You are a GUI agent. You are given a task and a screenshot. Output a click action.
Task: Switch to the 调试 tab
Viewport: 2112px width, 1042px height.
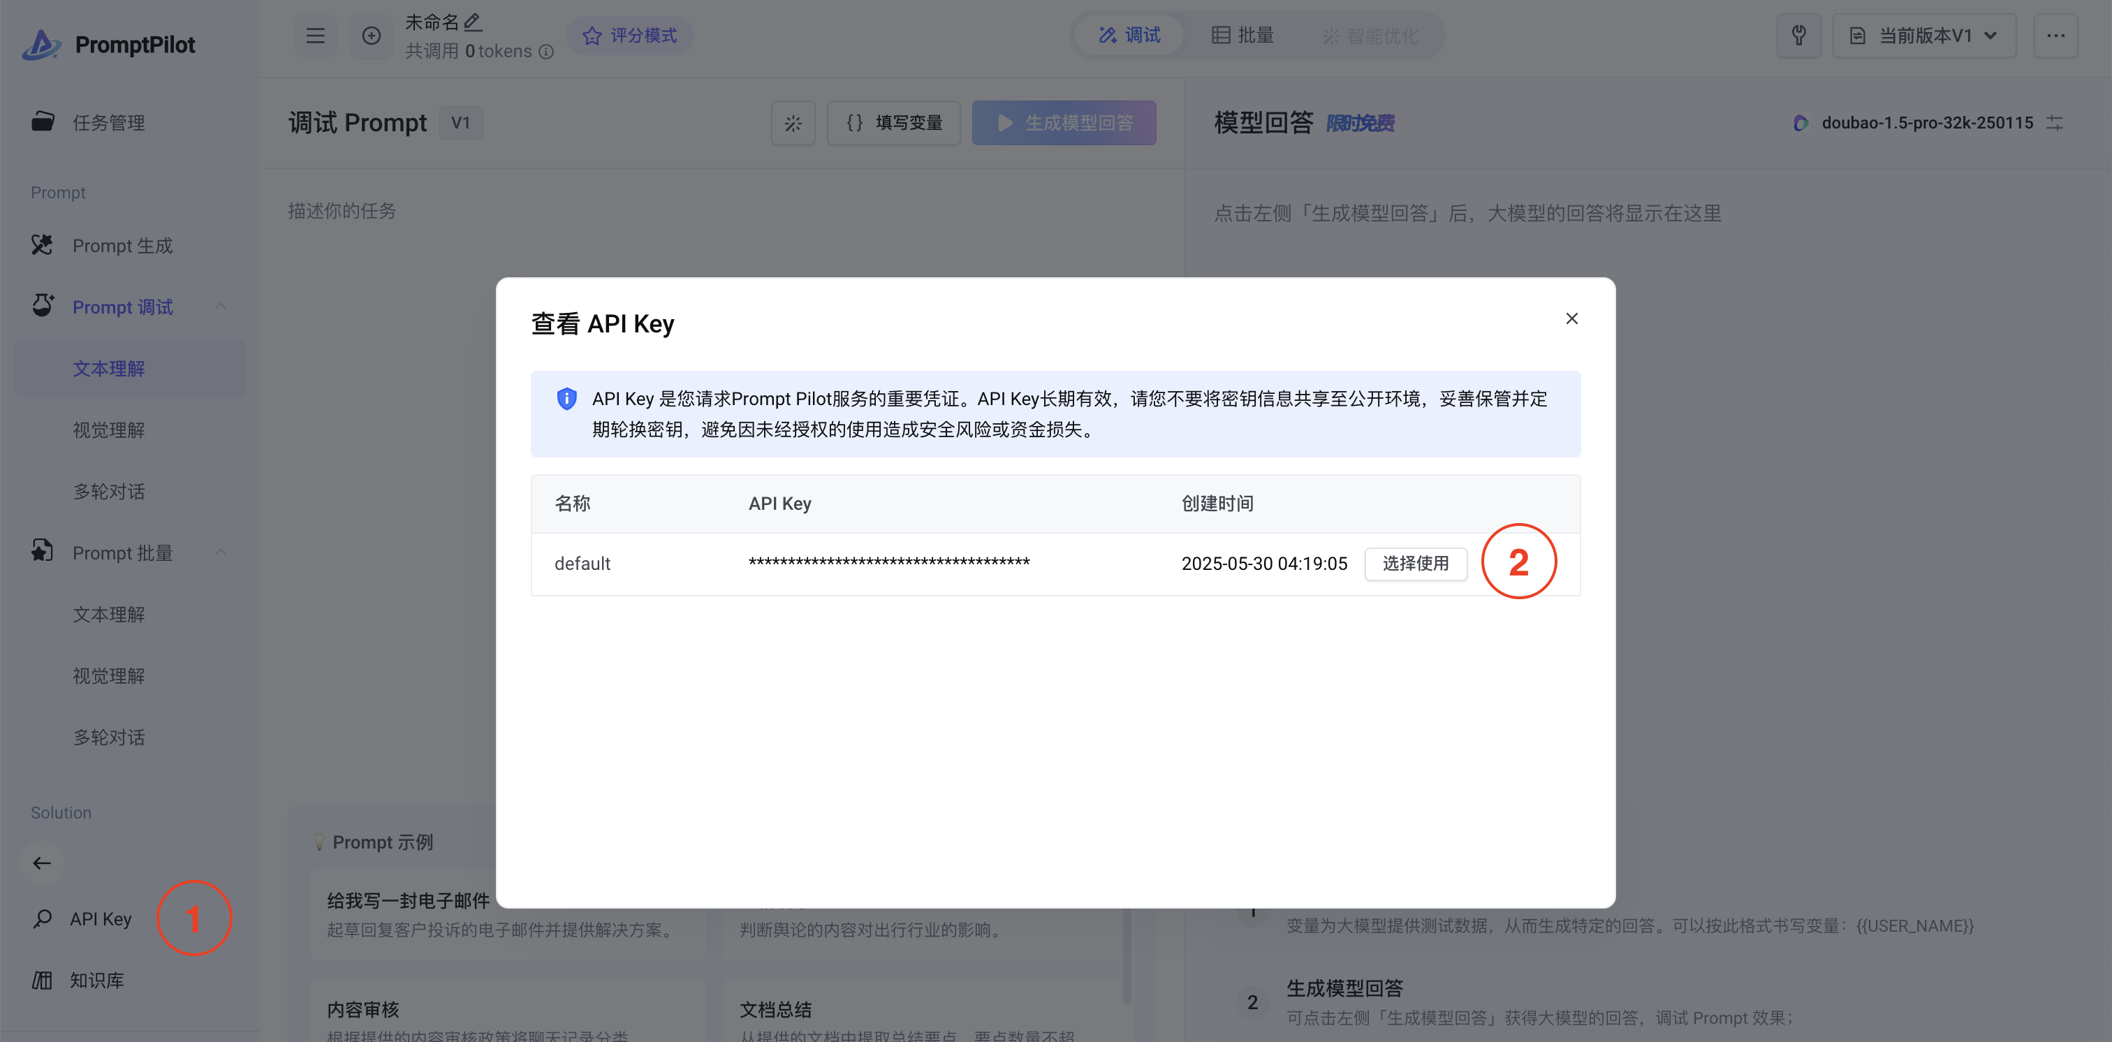coord(1130,35)
